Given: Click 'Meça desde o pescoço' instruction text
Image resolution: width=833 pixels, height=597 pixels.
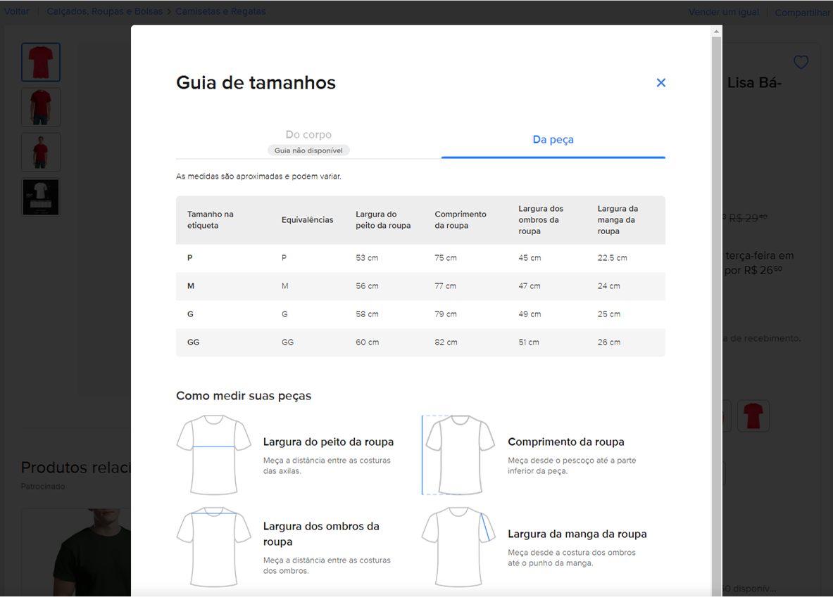Looking at the screenshot, I should pyautogui.click(x=572, y=466).
